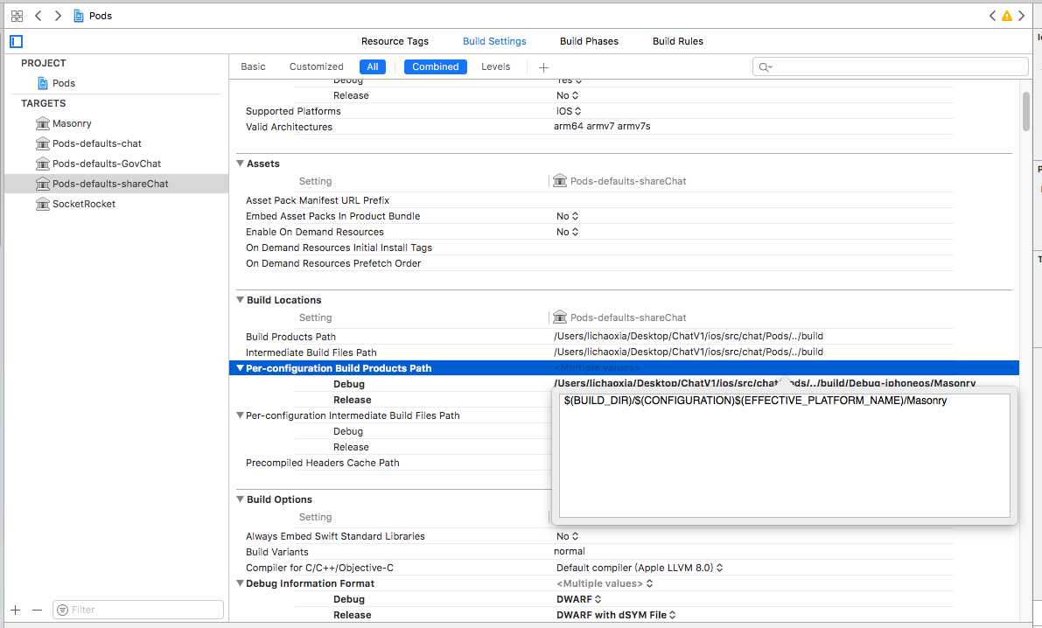Open the Release No popup near top
Image resolution: width=1042 pixels, height=628 pixels.
[x=567, y=95]
